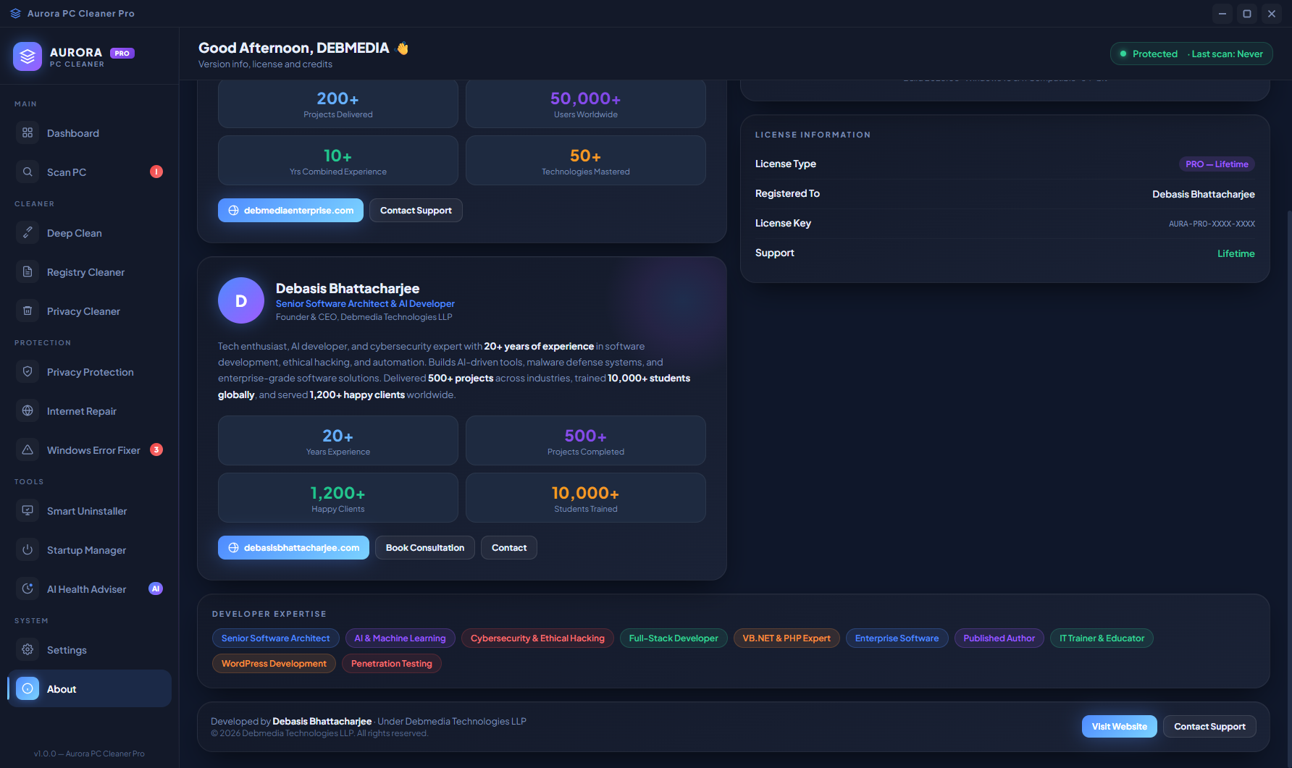Click the Internet Repair globe icon
The width and height of the screenshot is (1292, 768).
coord(28,410)
